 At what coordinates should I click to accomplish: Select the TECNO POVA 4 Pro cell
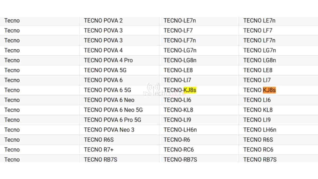tap(108, 60)
